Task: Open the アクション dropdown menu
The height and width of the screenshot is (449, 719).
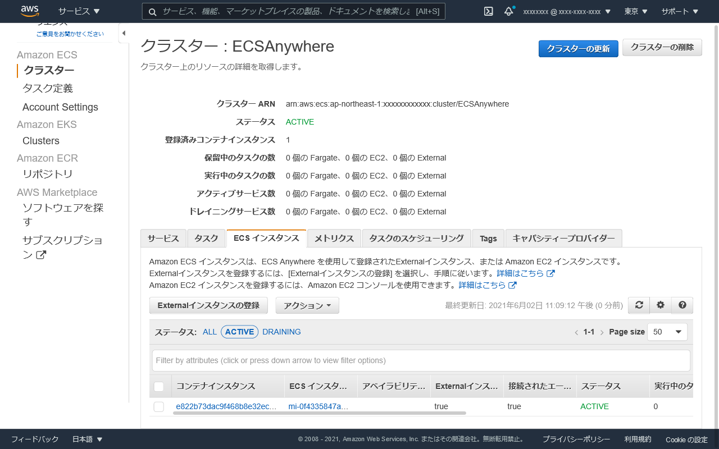Action: tap(307, 305)
